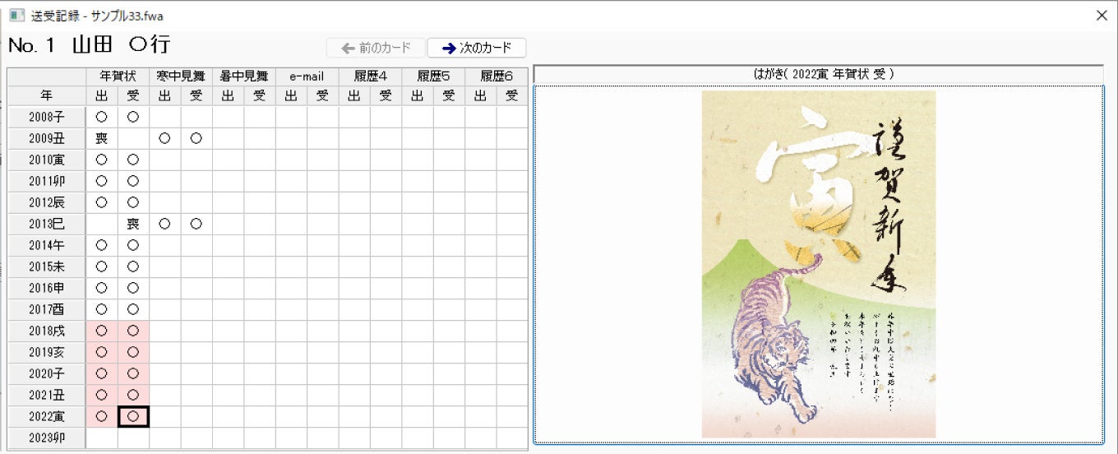Select the 2012辰 year row
This screenshot has width=1118, height=454.
pyautogui.click(x=47, y=202)
